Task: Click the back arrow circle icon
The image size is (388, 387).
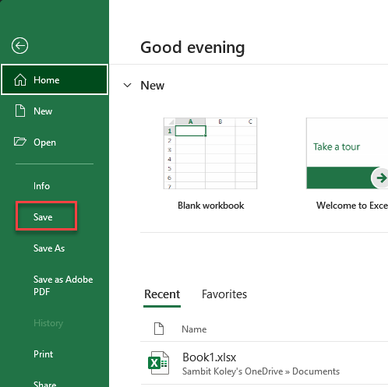Action: [19, 46]
